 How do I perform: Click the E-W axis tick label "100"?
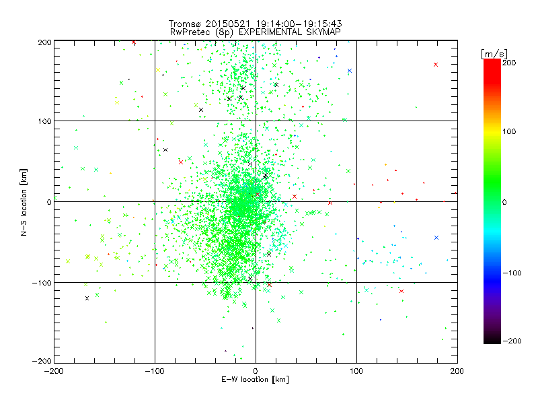356,371
